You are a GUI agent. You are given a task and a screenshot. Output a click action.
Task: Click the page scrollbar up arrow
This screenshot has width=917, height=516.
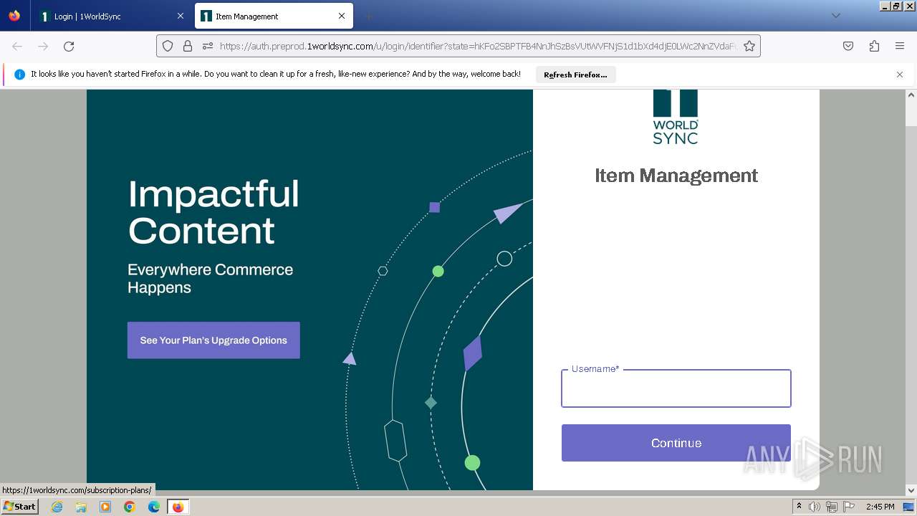911,95
